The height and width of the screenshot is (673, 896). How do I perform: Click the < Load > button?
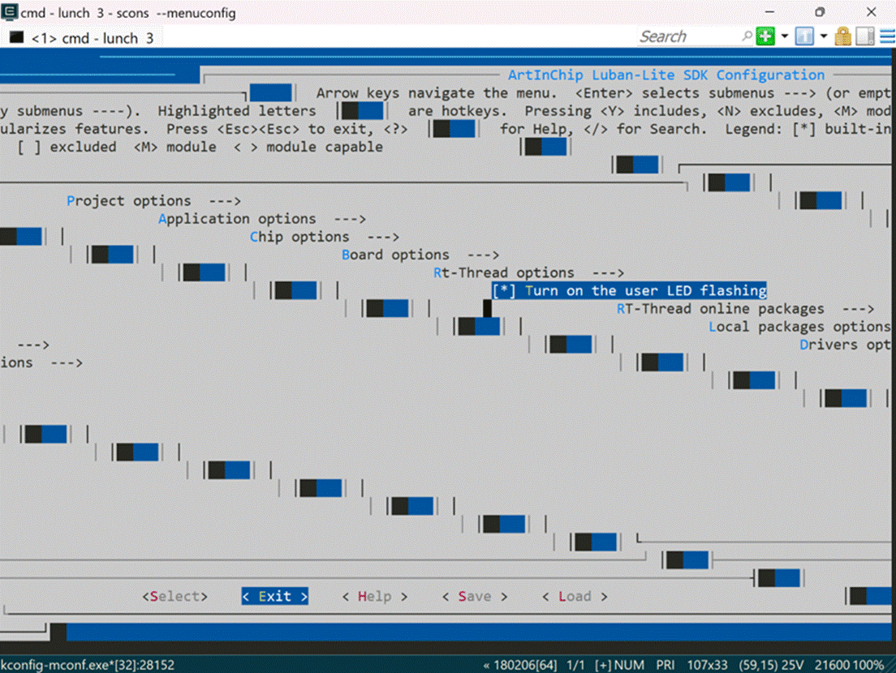coord(575,597)
